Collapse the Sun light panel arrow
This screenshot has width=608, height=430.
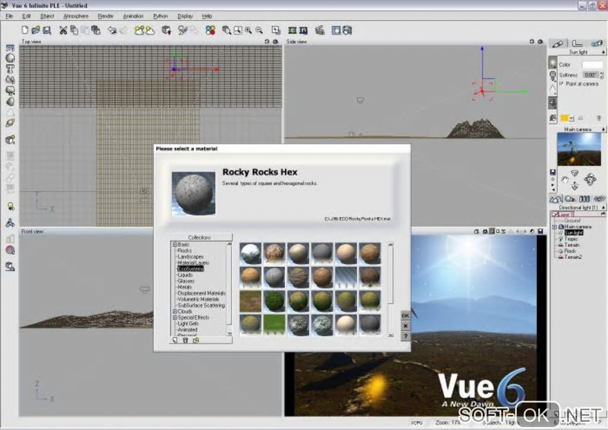coord(603,52)
